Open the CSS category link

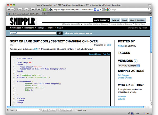click(108, 45)
